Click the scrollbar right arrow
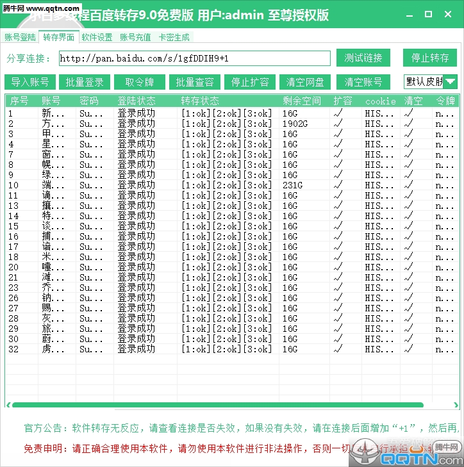This screenshot has width=464, height=467. click(x=456, y=405)
